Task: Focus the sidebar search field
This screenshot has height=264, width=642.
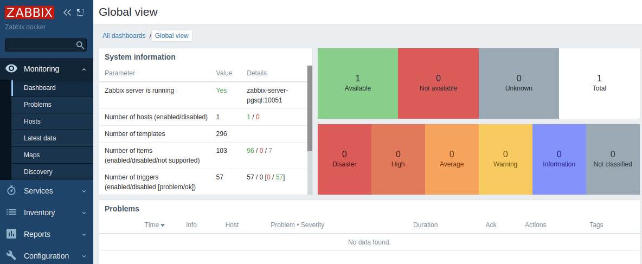Action: [46, 45]
